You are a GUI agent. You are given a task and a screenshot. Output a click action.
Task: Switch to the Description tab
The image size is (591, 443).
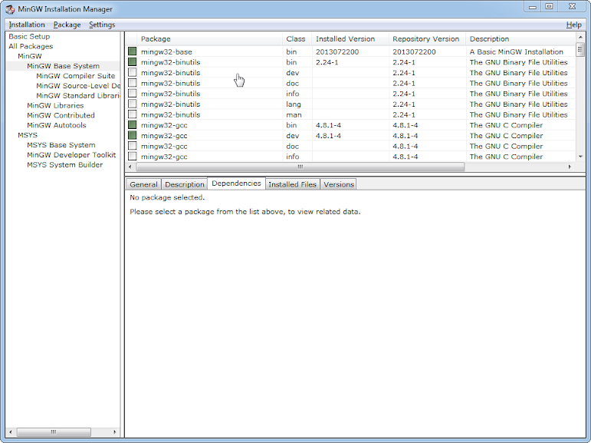pos(185,184)
